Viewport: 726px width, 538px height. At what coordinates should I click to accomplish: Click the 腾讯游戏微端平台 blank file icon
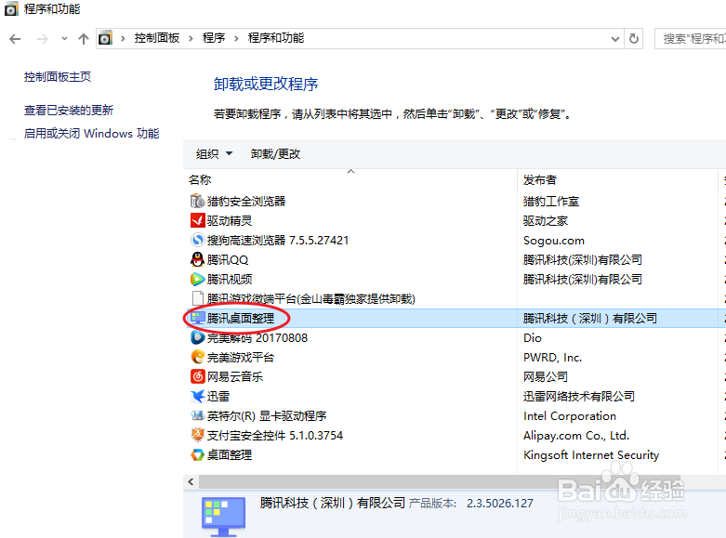coord(197,298)
